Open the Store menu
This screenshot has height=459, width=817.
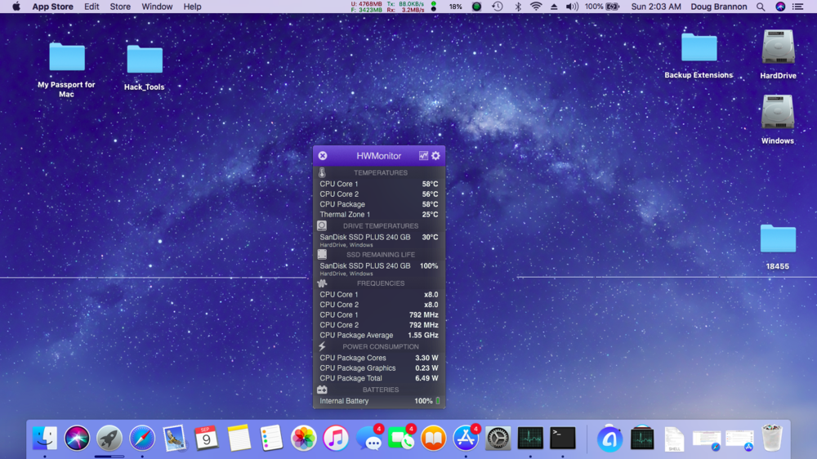(120, 7)
